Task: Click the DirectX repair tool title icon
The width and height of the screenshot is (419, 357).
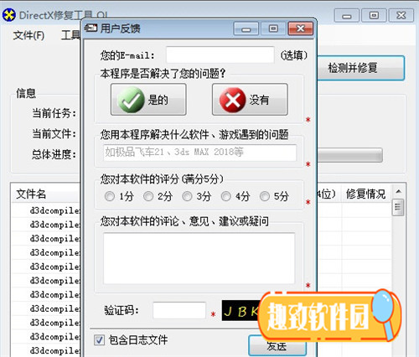Action: click(x=9, y=15)
